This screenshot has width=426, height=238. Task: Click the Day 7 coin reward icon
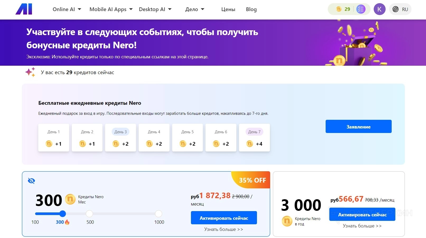(250, 144)
